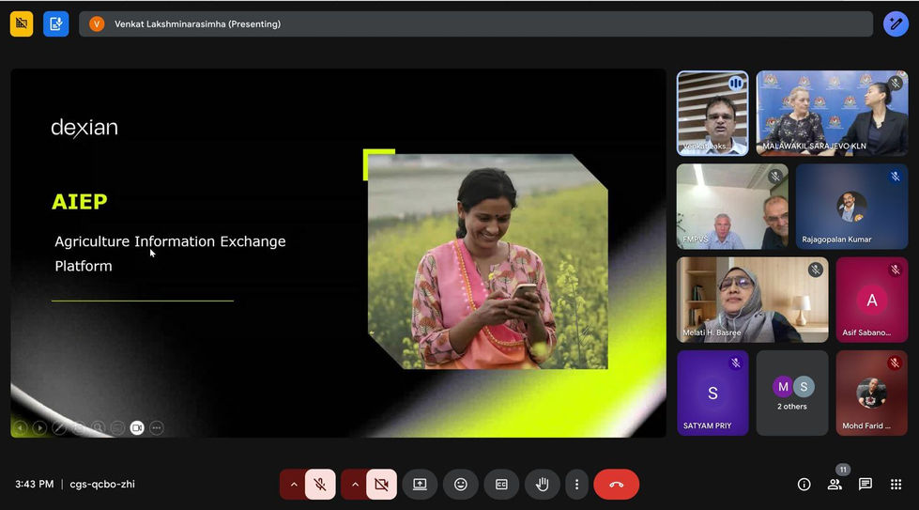Open the activities grid icon
The width and height of the screenshot is (919, 510).
tap(896, 485)
